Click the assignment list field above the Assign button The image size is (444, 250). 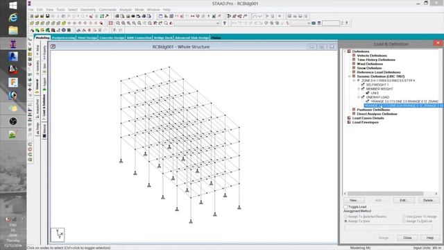(388, 228)
